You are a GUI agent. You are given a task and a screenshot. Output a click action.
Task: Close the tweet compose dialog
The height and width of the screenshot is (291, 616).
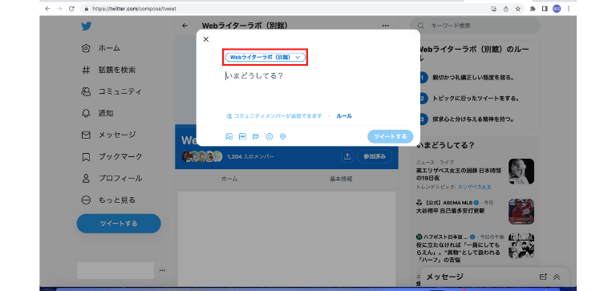pos(206,39)
